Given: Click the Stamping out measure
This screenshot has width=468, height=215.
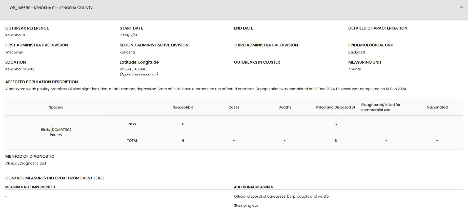Looking at the screenshot, I should (246, 205).
